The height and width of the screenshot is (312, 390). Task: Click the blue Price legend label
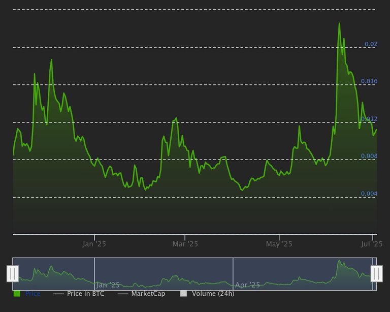(33, 294)
